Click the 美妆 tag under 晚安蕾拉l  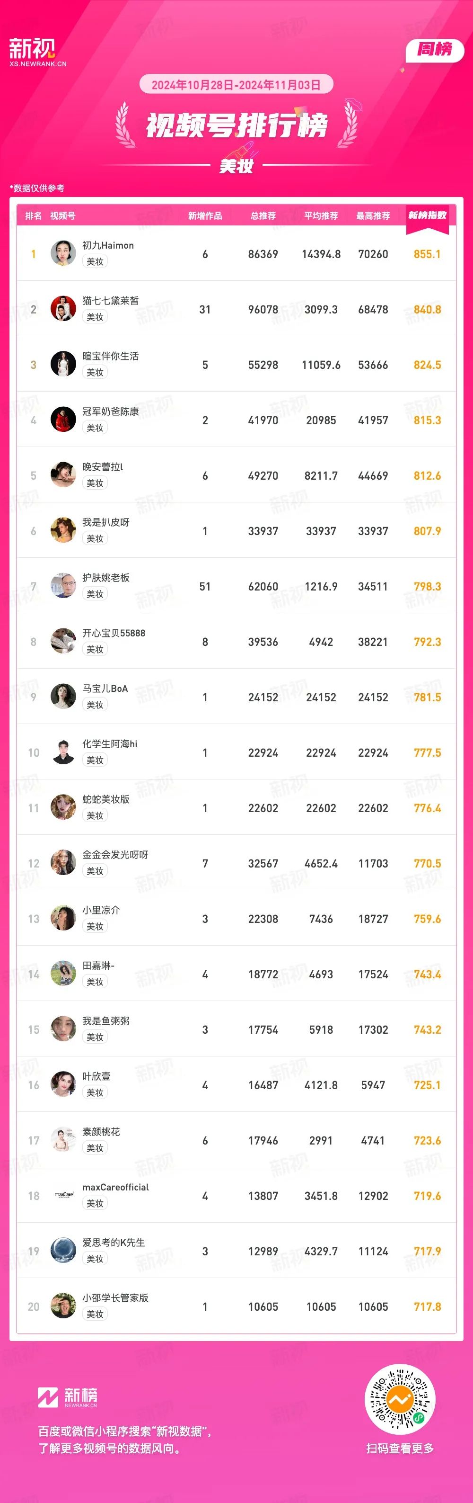(x=95, y=483)
